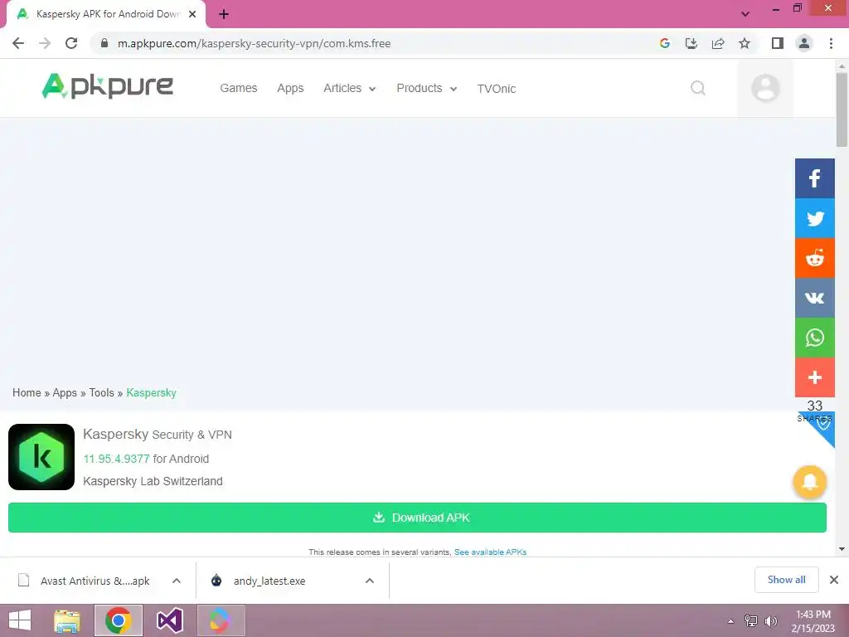Open the Chrome three-dot menu
Image resolution: width=849 pixels, height=637 pixels.
click(831, 43)
